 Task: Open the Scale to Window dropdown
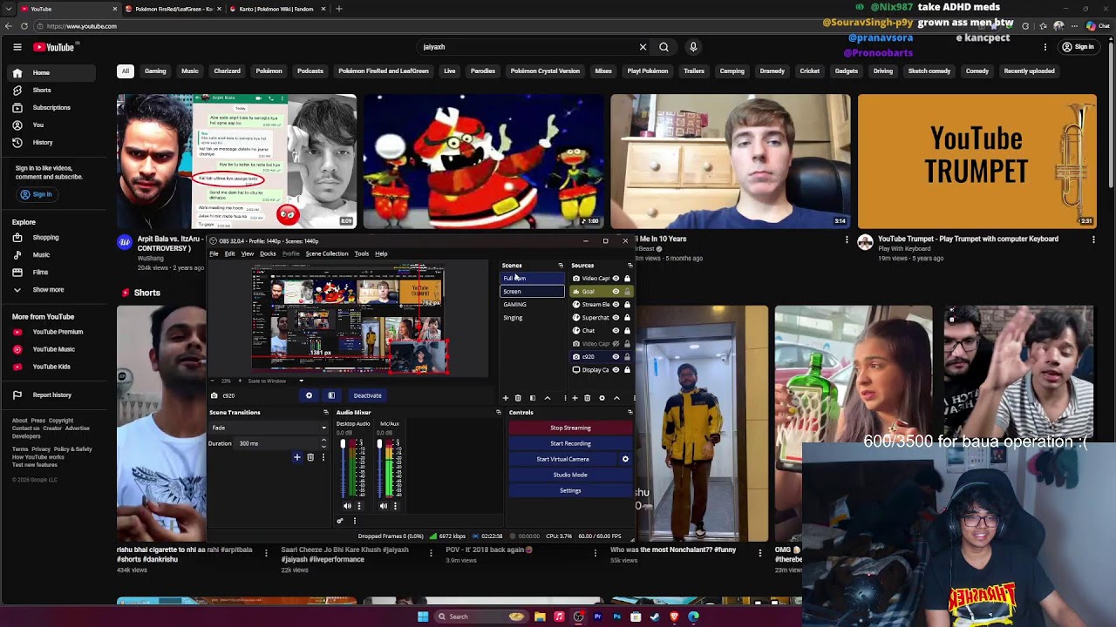point(276,381)
